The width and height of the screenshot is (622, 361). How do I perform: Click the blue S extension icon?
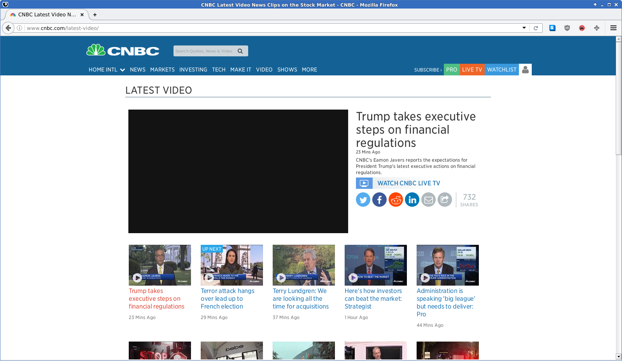(552, 28)
